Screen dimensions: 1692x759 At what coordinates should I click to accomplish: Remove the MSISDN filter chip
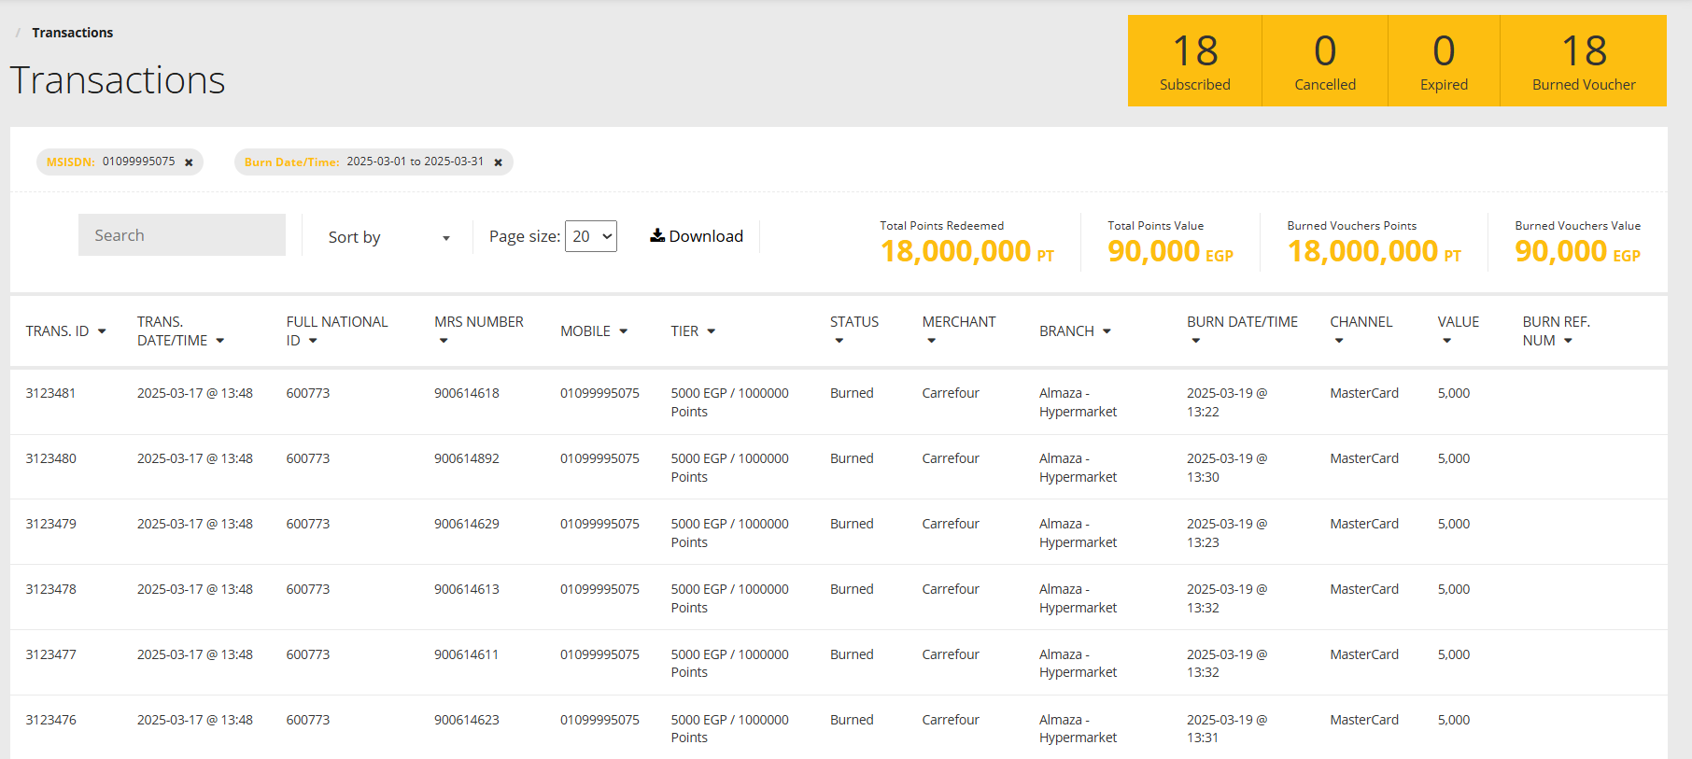(x=189, y=162)
